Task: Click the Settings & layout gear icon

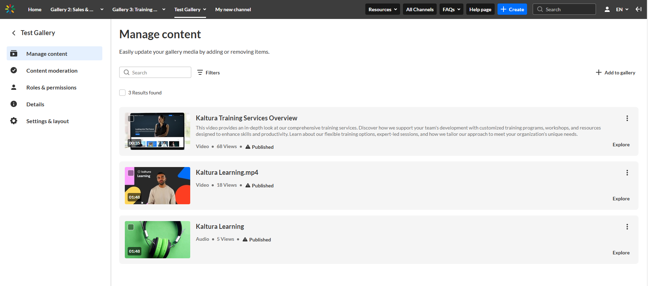Action: pyautogui.click(x=14, y=121)
